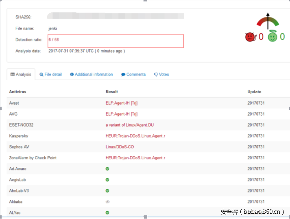
Task: Click green check icon for AhnLab-V3
Action: (107, 191)
